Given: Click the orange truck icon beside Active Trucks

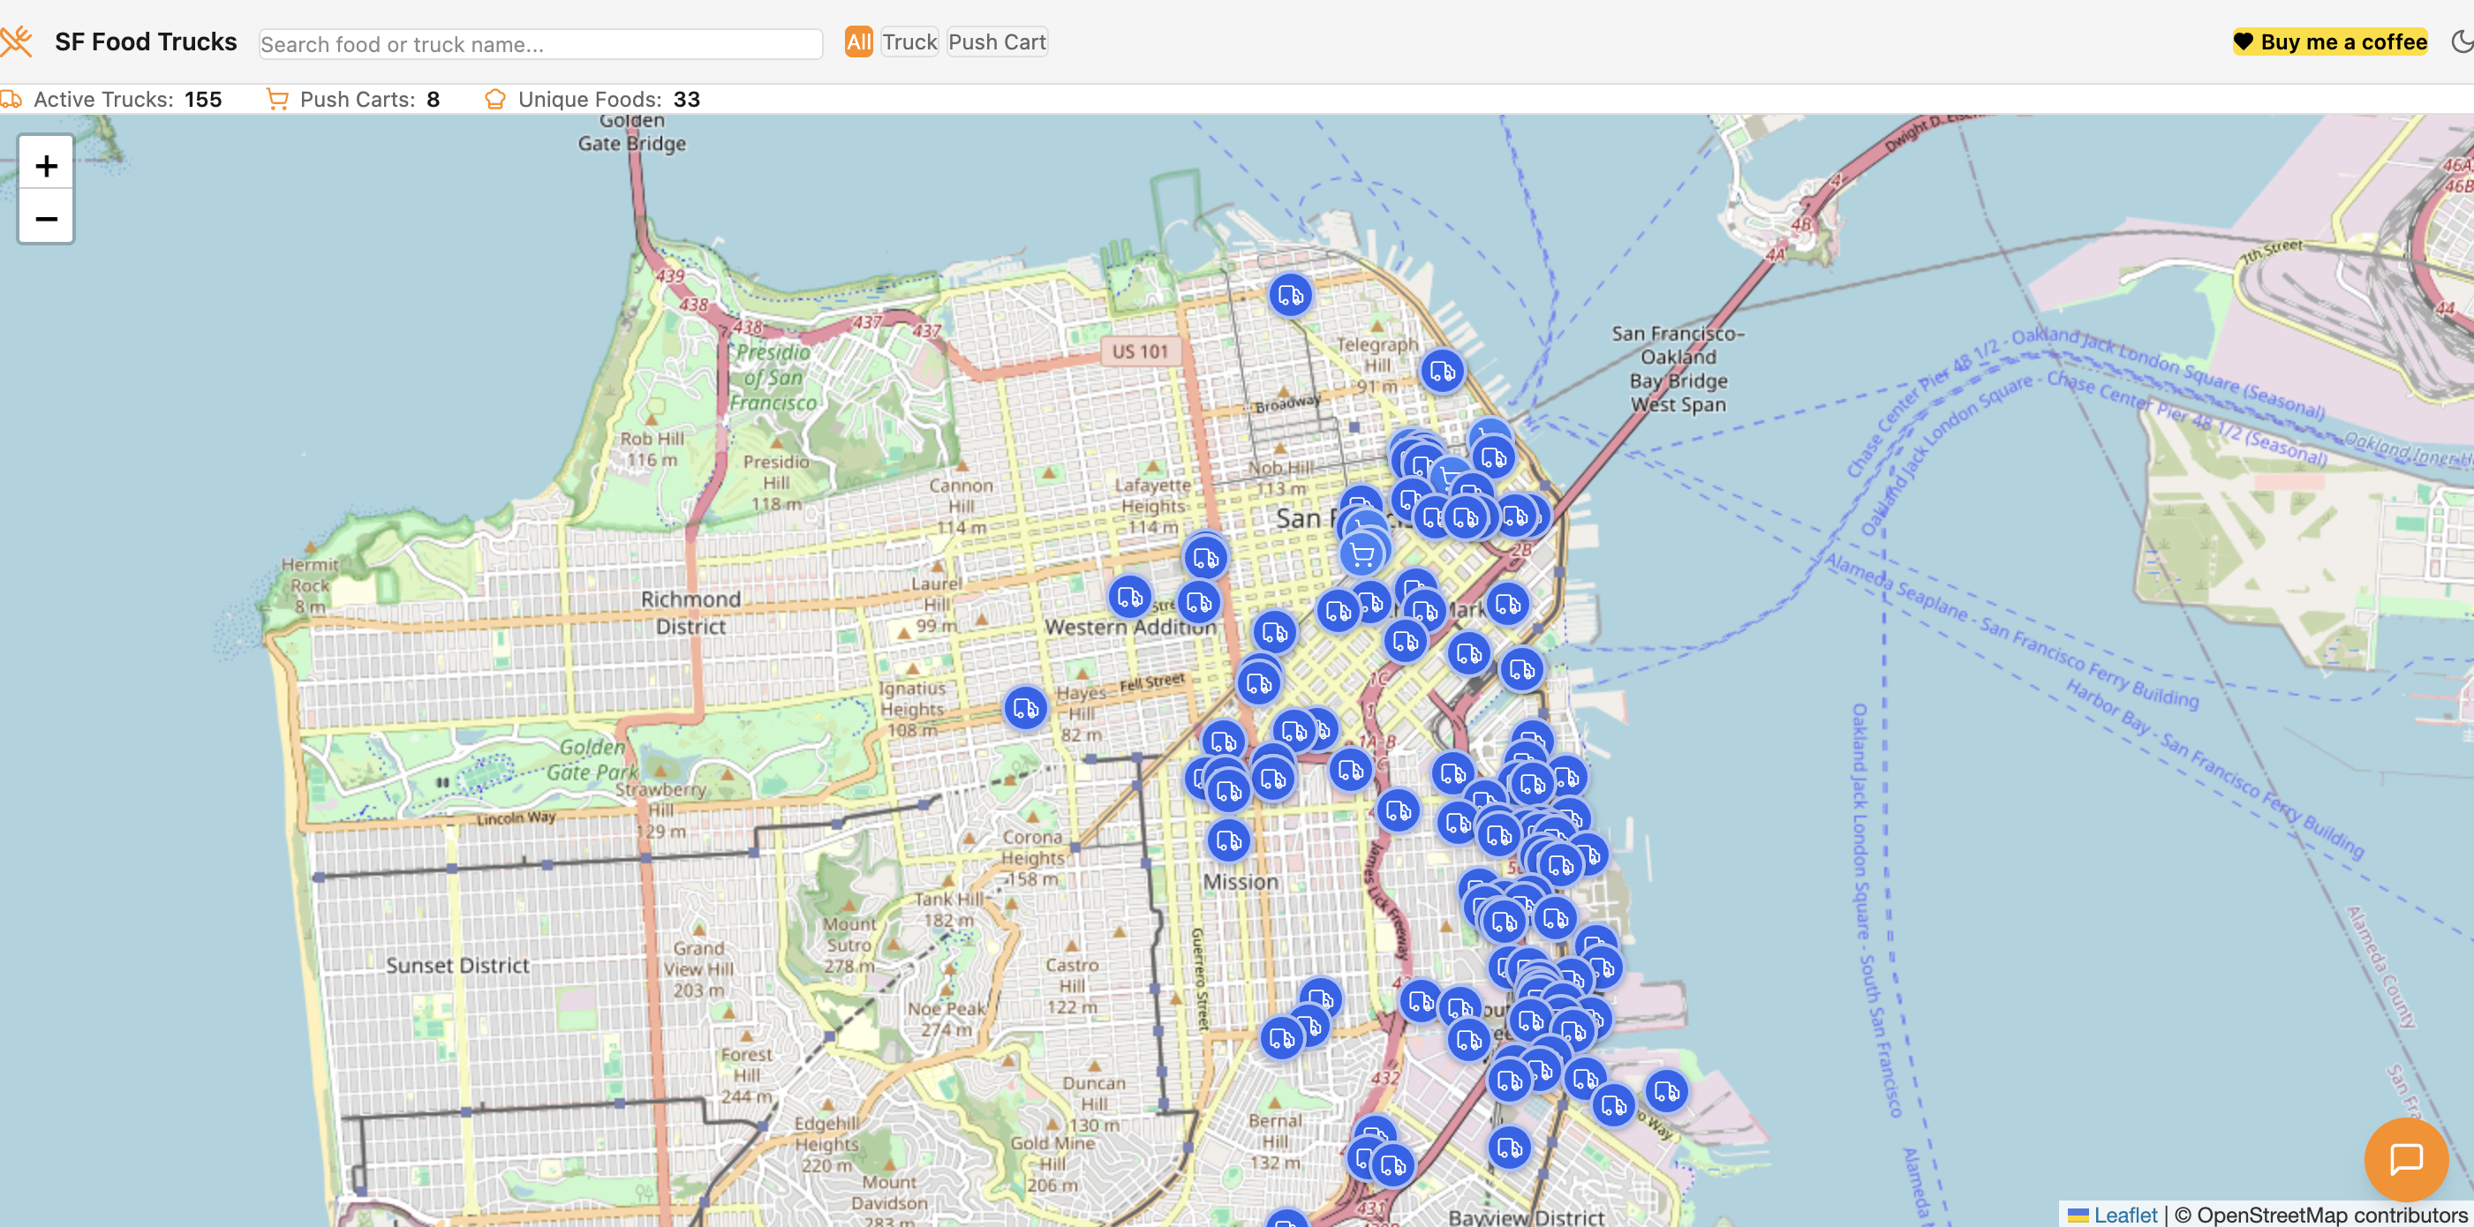Looking at the screenshot, I should [12, 98].
